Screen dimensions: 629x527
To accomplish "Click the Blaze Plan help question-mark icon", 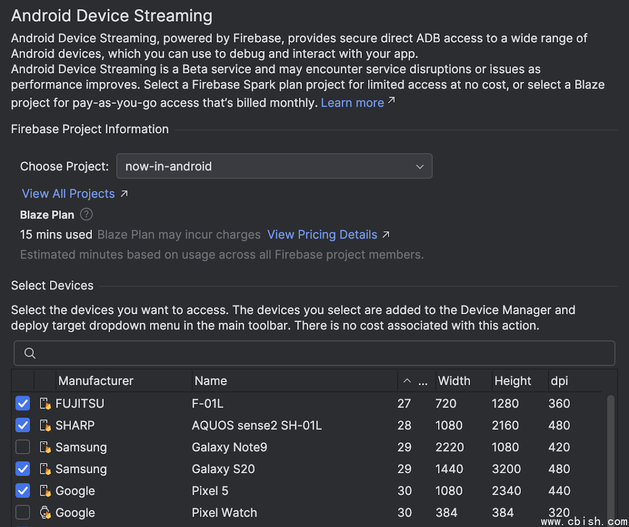I will click(86, 215).
